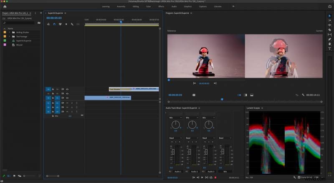The width and height of the screenshot is (334, 183).
Task: Toggle Linked Selection in timeline header
Action: coord(60,24)
